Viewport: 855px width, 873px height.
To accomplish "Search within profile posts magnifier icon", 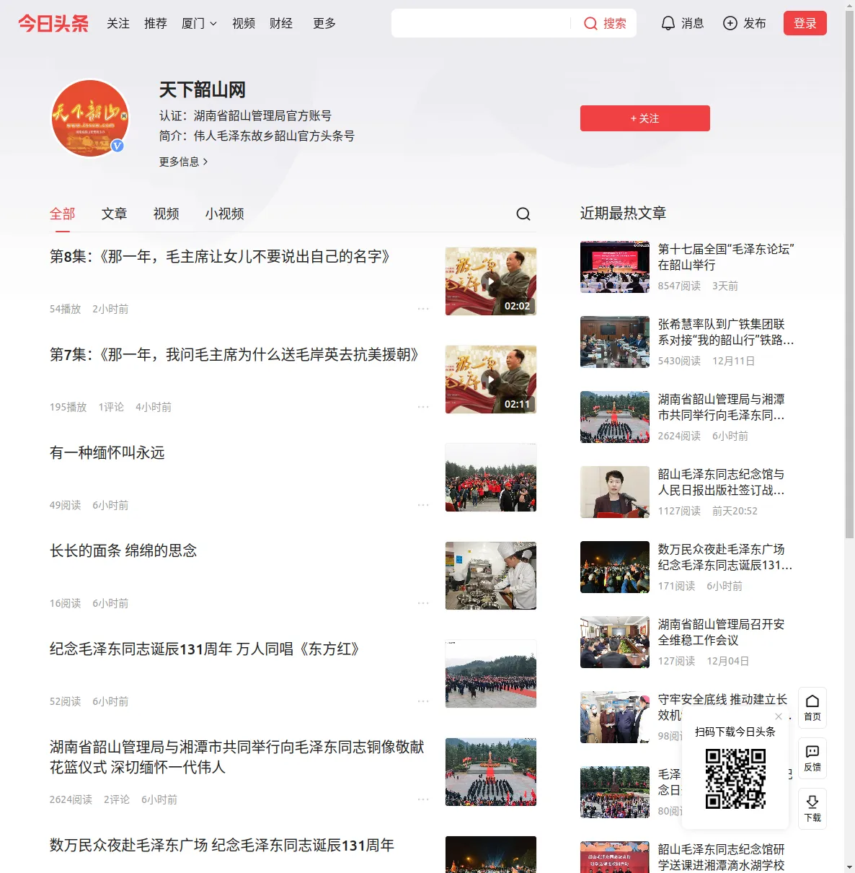I will (523, 214).
